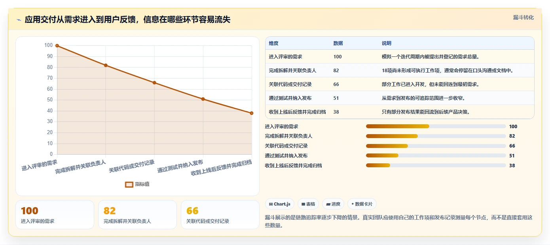This screenshot has width=550, height=245.
Task: Click the chart point for 进入评审的需求
Action: click(57, 46)
